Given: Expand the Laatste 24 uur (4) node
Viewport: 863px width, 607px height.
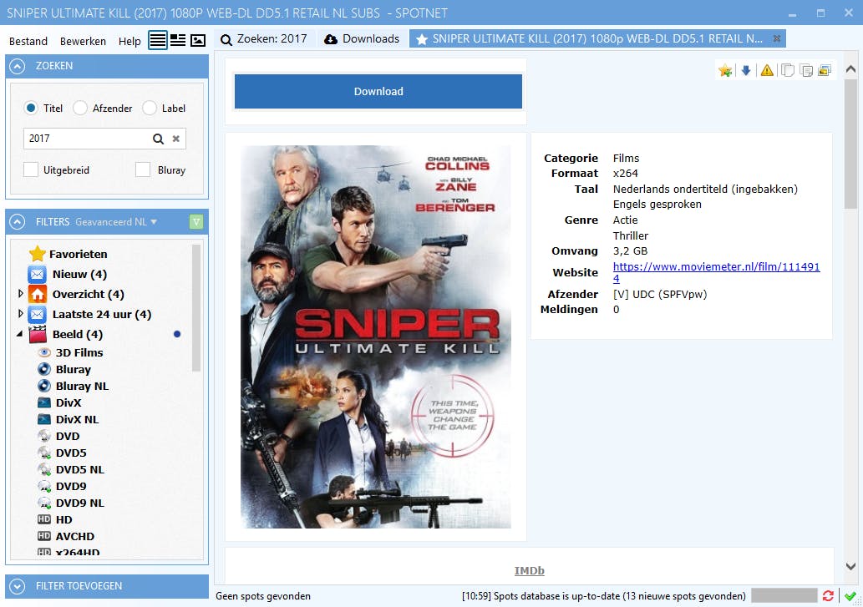Looking at the screenshot, I should [20, 313].
